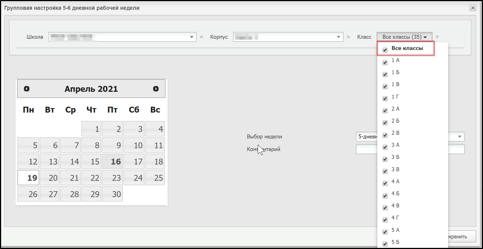This screenshot has height=249, width=483.
Task: Toggle class 4 В checkbox
Action: point(385,208)
